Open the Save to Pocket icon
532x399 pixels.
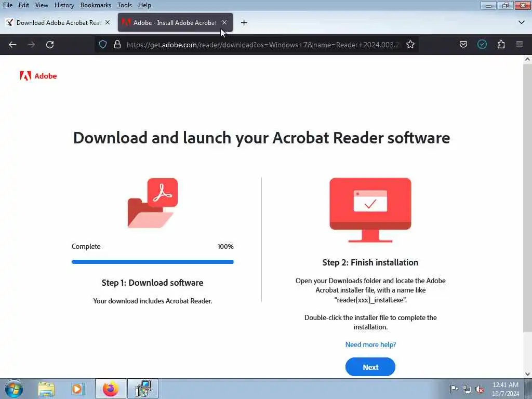(463, 45)
